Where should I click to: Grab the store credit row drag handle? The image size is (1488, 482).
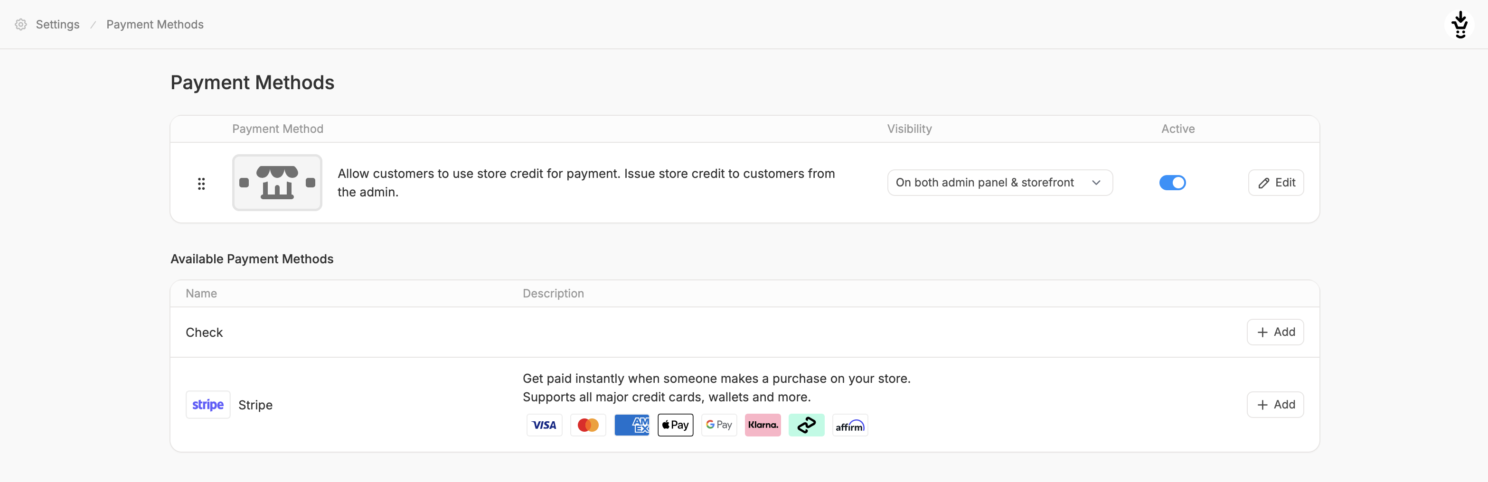(201, 184)
